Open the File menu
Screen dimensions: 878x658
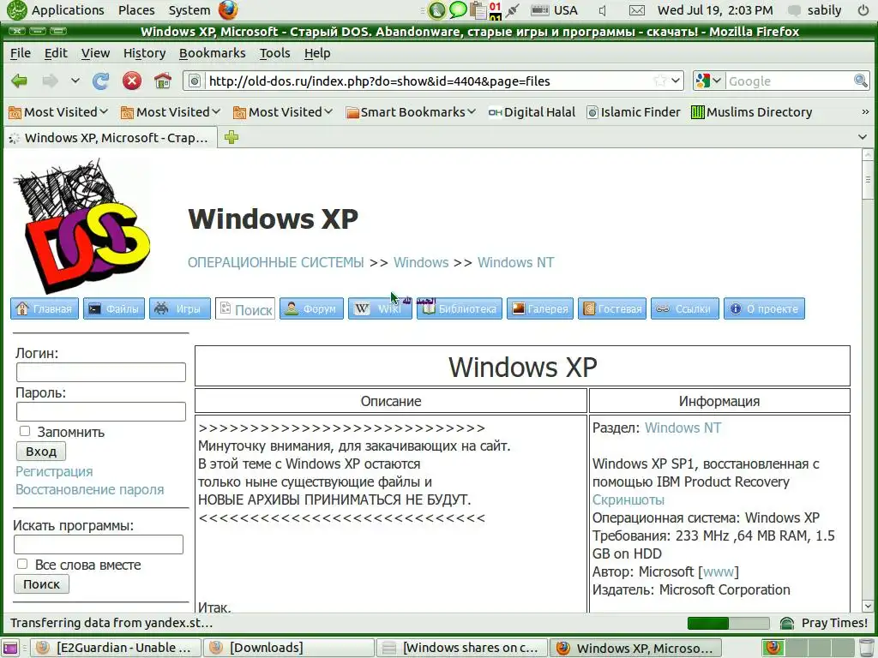click(21, 53)
